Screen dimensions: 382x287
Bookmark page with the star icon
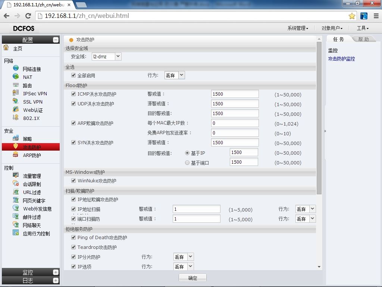pyautogui.click(x=352, y=16)
